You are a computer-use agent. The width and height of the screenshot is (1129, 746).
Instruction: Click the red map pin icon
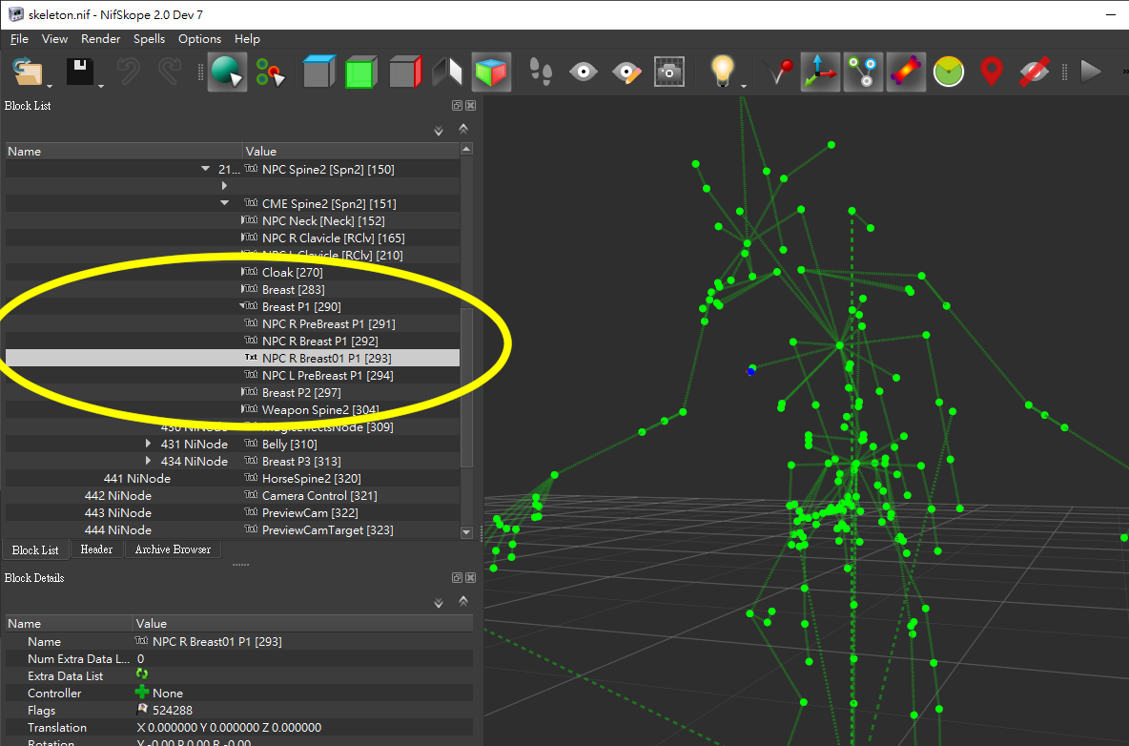(x=992, y=72)
